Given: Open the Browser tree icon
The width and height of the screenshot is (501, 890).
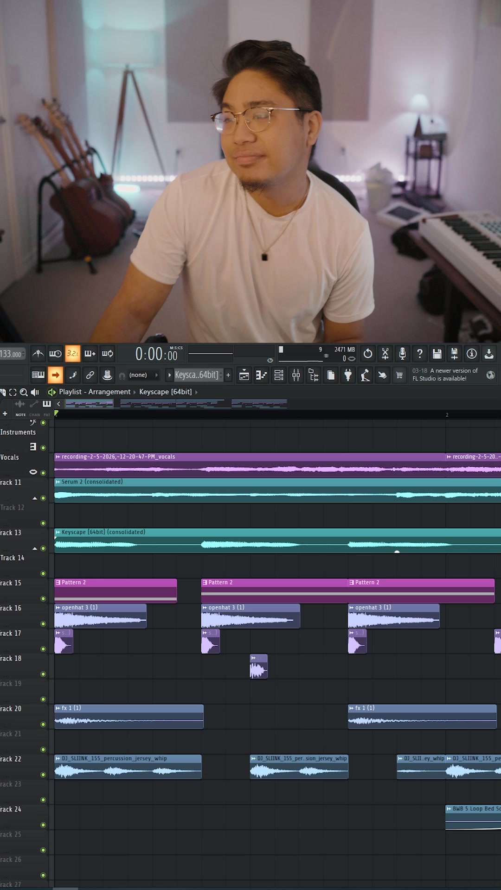Looking at the screenshot, I should (314, 375).
